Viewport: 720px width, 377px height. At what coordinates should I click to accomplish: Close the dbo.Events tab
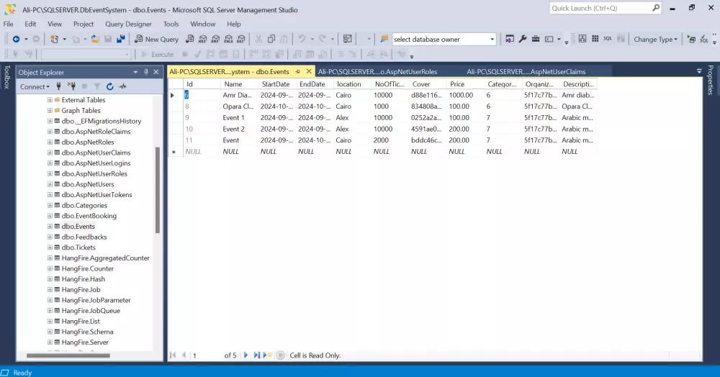pos(309,71)
